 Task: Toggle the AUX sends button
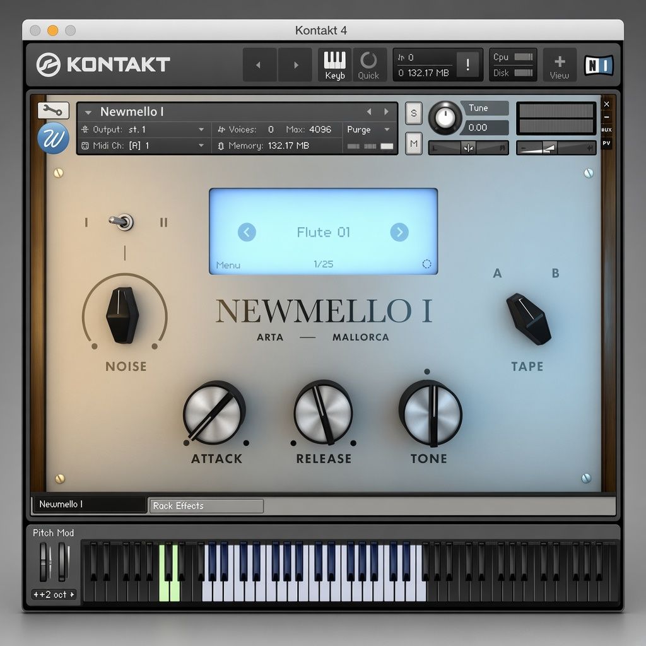(606, 130)
